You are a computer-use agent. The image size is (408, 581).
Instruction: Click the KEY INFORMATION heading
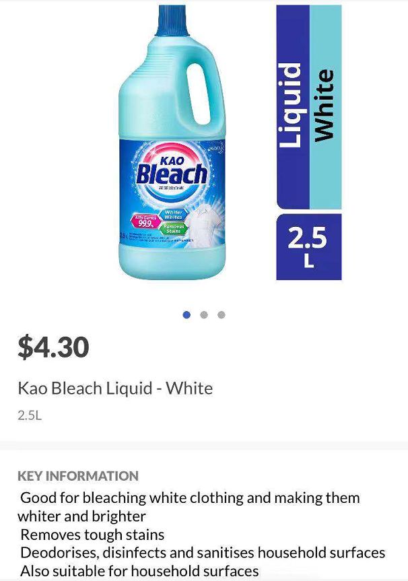pos(78,476)
